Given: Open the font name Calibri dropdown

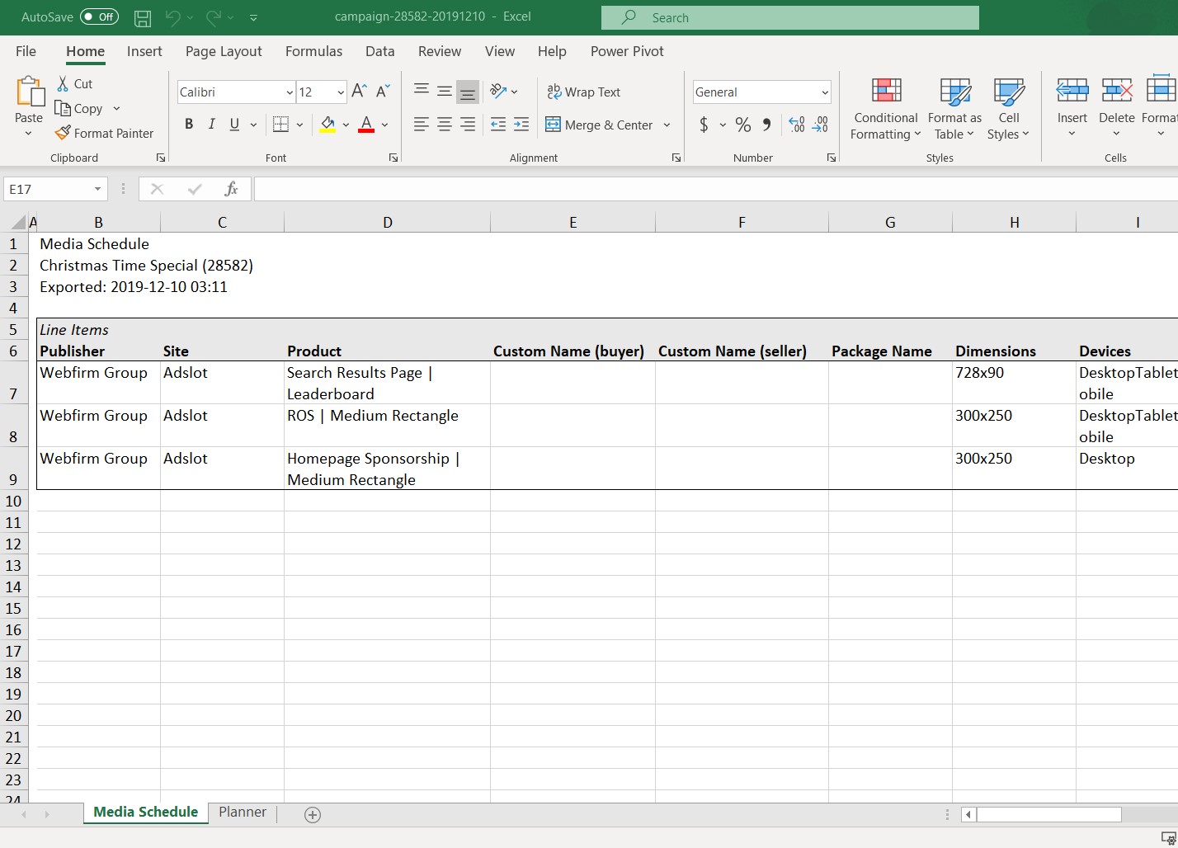Looking at the screenshot, I should [x=290, y=92].
